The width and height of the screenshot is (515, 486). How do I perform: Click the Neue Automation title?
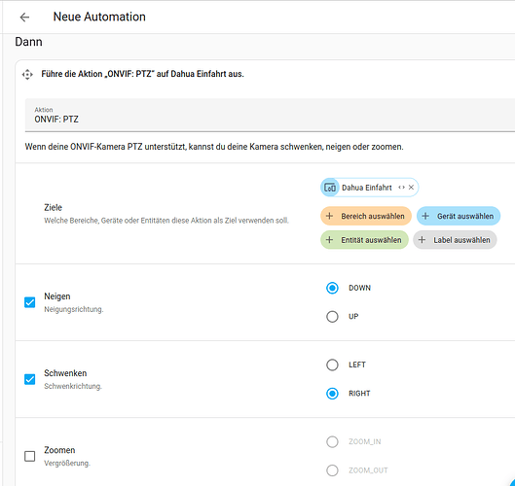99,17
